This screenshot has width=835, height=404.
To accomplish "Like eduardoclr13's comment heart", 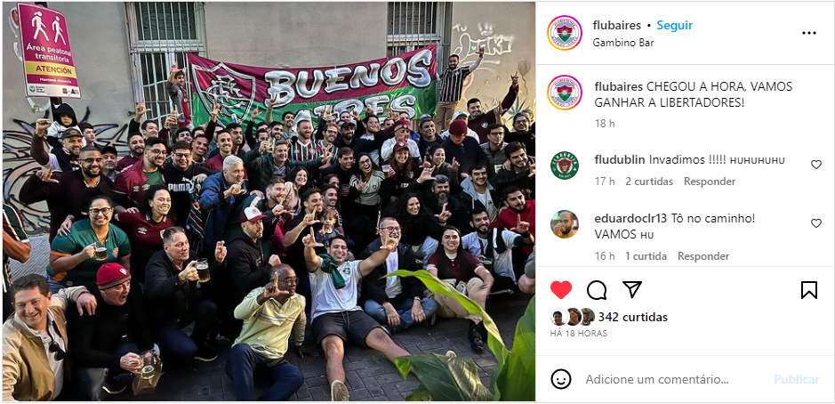I will point(815,223).
